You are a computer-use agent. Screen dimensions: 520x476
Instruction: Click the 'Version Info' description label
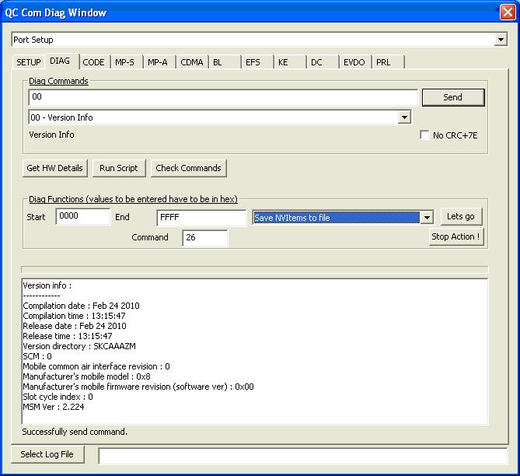tap(52, 135)
